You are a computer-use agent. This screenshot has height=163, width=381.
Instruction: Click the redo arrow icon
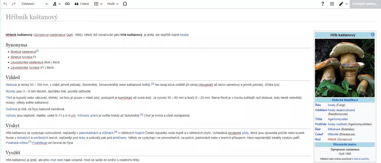click(14, 4)
